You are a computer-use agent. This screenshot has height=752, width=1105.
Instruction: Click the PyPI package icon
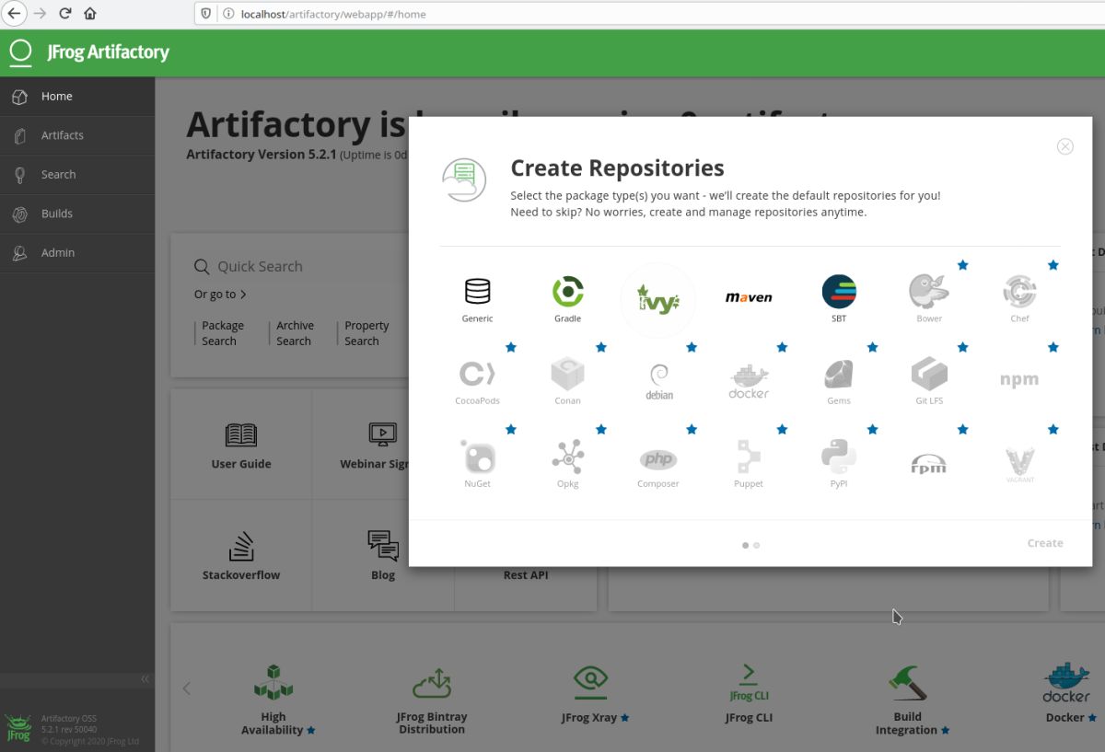839,464
